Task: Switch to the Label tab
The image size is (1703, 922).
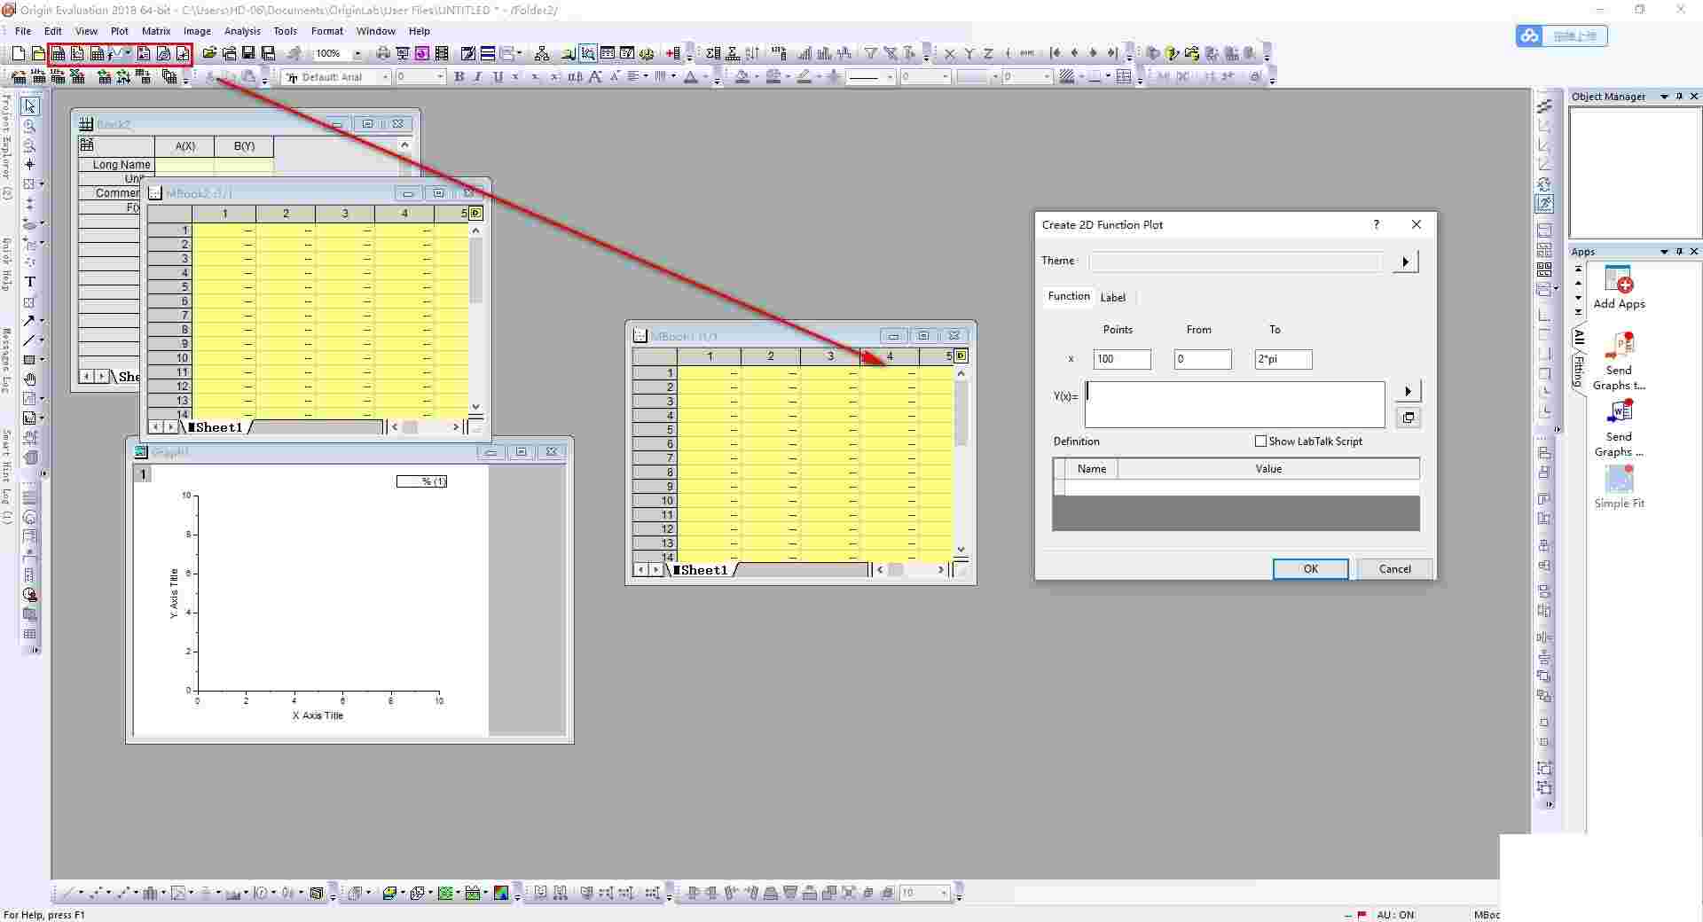Action: tap(1112, 298)
